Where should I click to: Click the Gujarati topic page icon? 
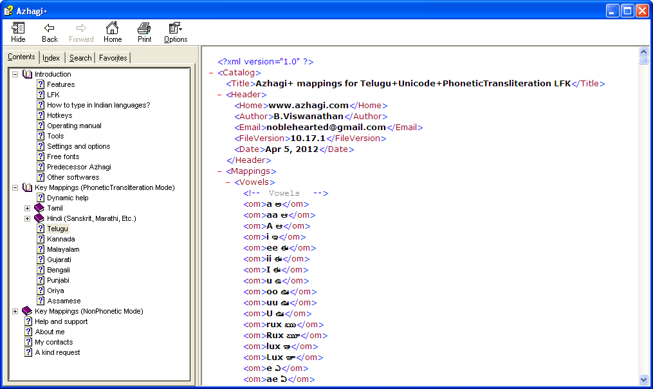(x=41, y=260)
